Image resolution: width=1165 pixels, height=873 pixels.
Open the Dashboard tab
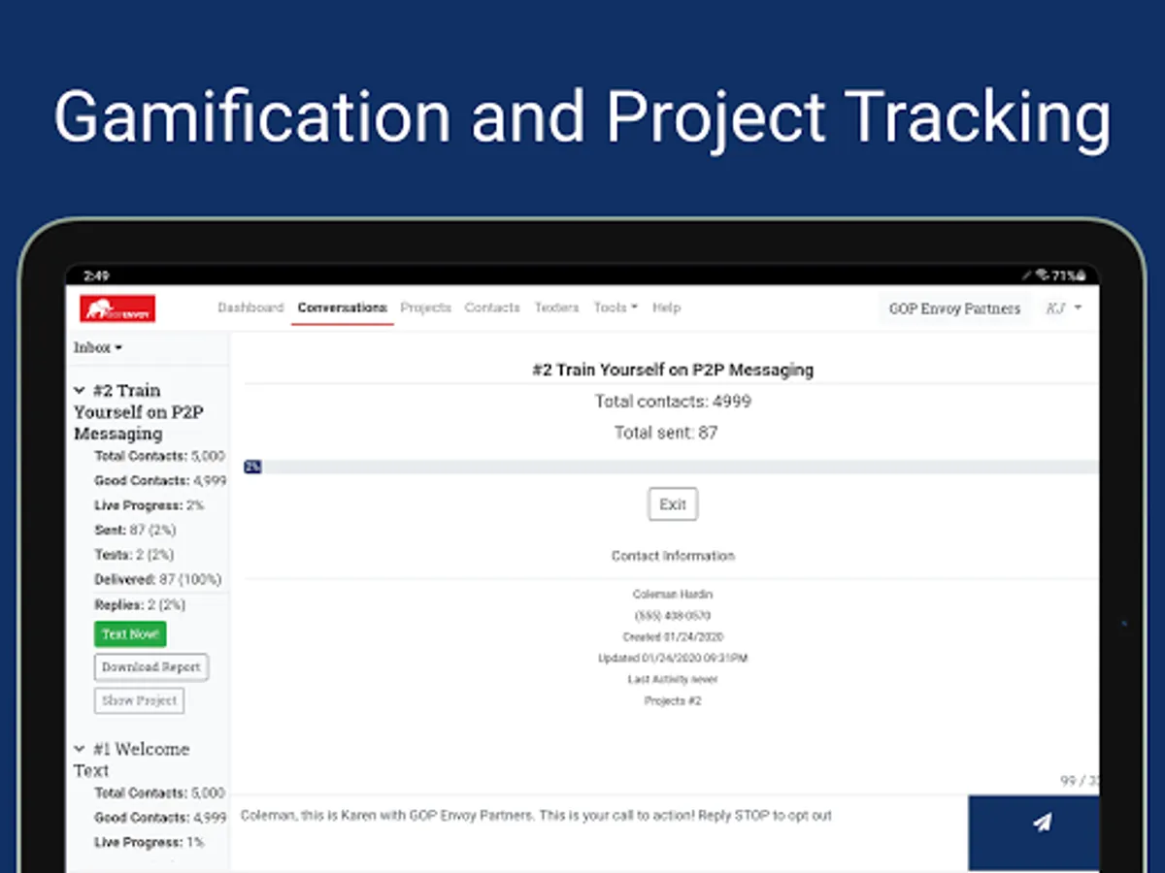click(x=250, y=307)
